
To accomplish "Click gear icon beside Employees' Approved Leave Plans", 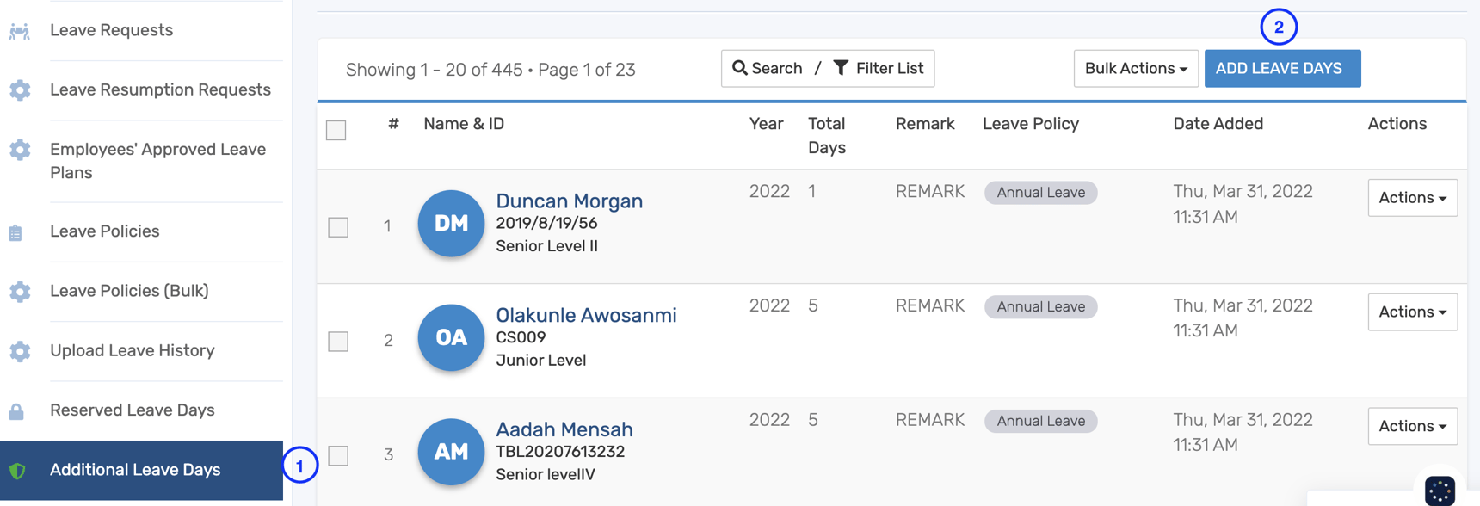I will tap(20, 151).
